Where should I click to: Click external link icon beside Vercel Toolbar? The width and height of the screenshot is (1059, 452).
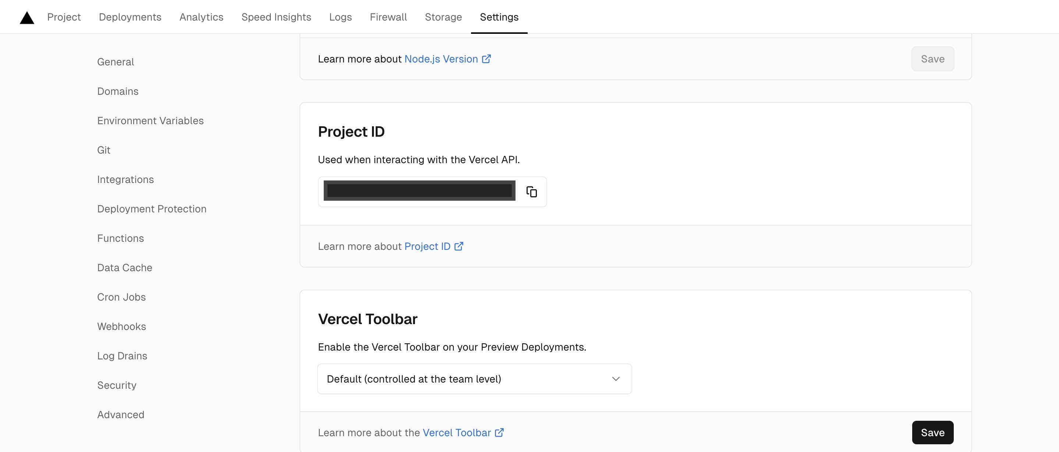pos(499,433)
